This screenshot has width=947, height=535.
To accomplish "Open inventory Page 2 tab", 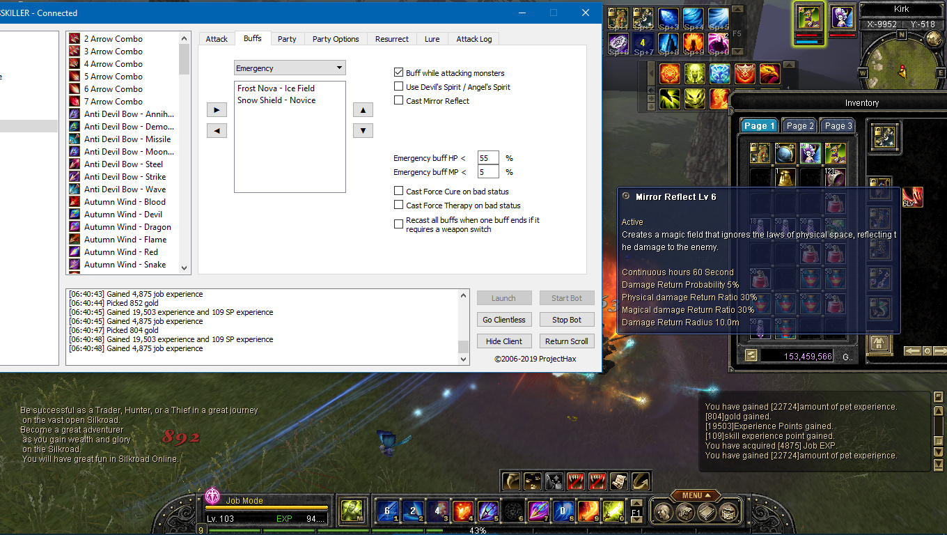I will pos(800,126).
